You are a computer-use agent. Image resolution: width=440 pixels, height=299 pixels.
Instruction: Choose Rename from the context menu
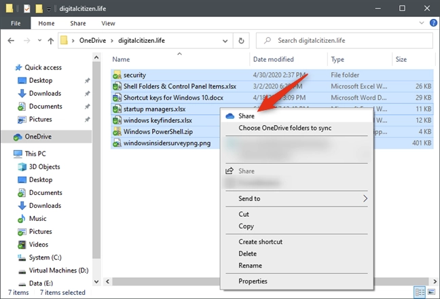[x=297, y=265]
